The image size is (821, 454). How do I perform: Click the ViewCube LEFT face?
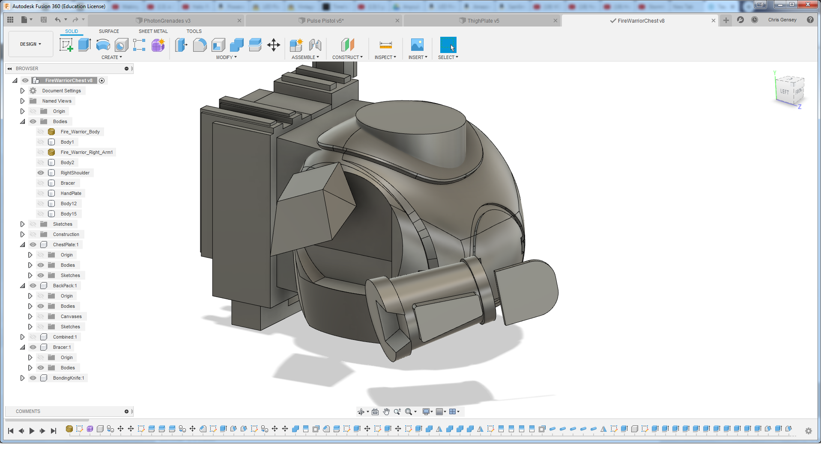click(784, 92)
